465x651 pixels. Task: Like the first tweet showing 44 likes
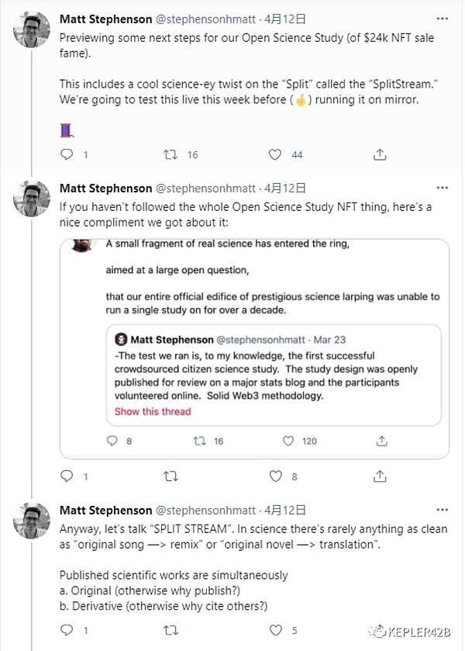[274, 154]
